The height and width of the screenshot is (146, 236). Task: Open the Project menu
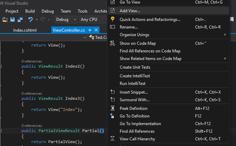tap(12, 11)
